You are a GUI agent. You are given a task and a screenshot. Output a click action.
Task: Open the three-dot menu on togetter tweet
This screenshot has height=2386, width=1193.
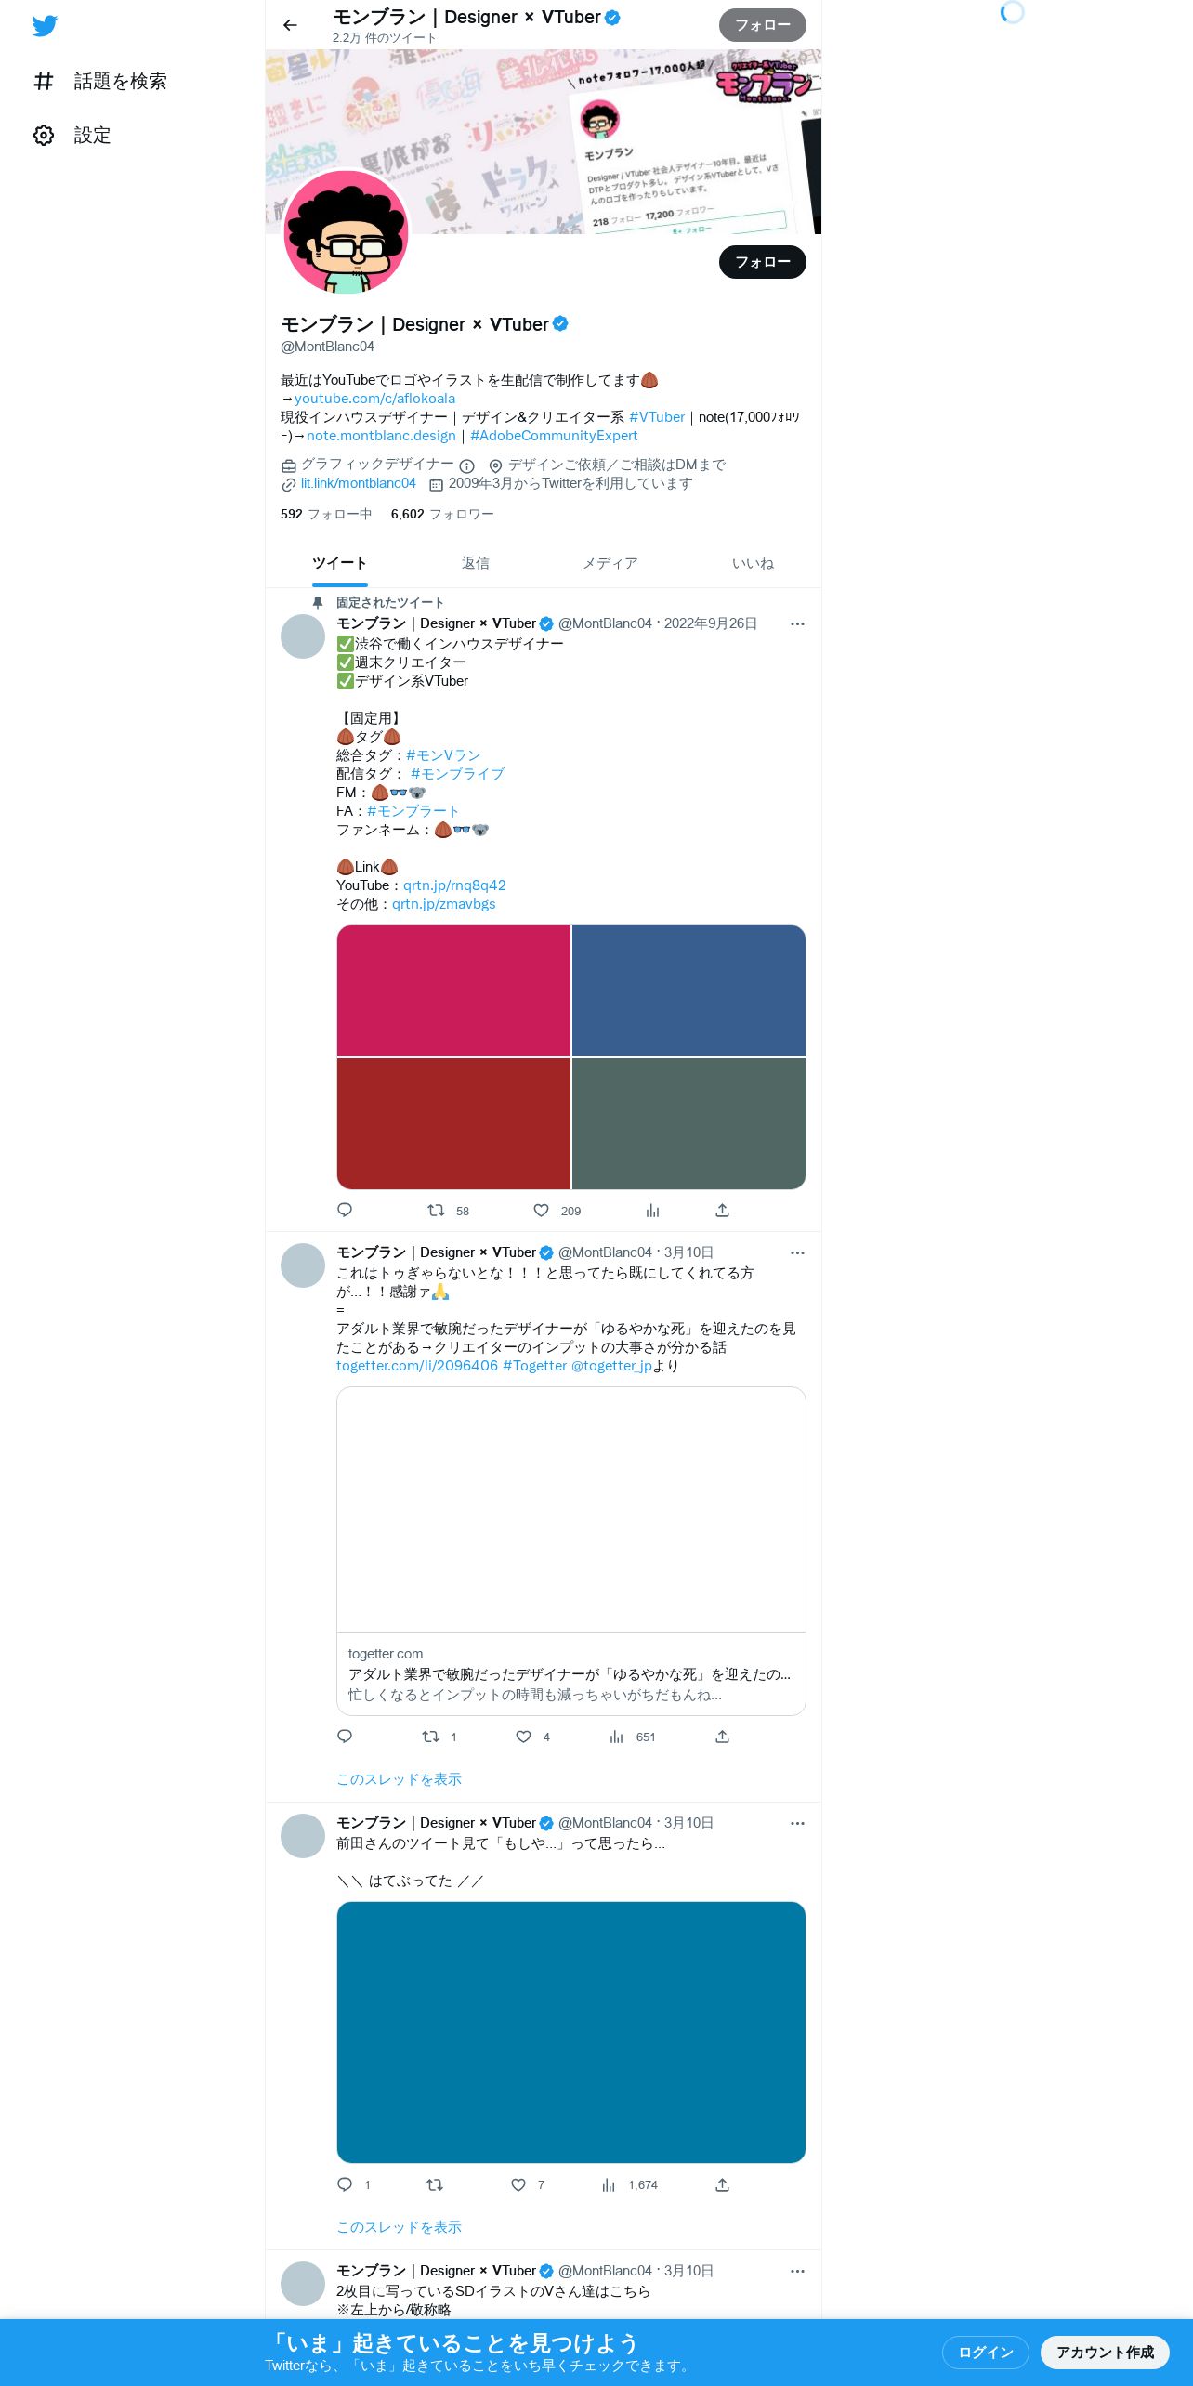(797, 1252)
